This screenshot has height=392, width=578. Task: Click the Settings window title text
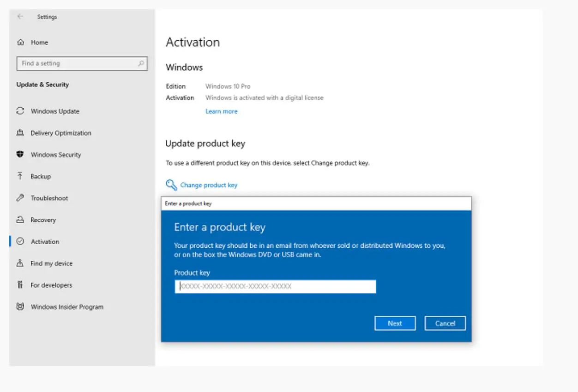tap(47, 17)
